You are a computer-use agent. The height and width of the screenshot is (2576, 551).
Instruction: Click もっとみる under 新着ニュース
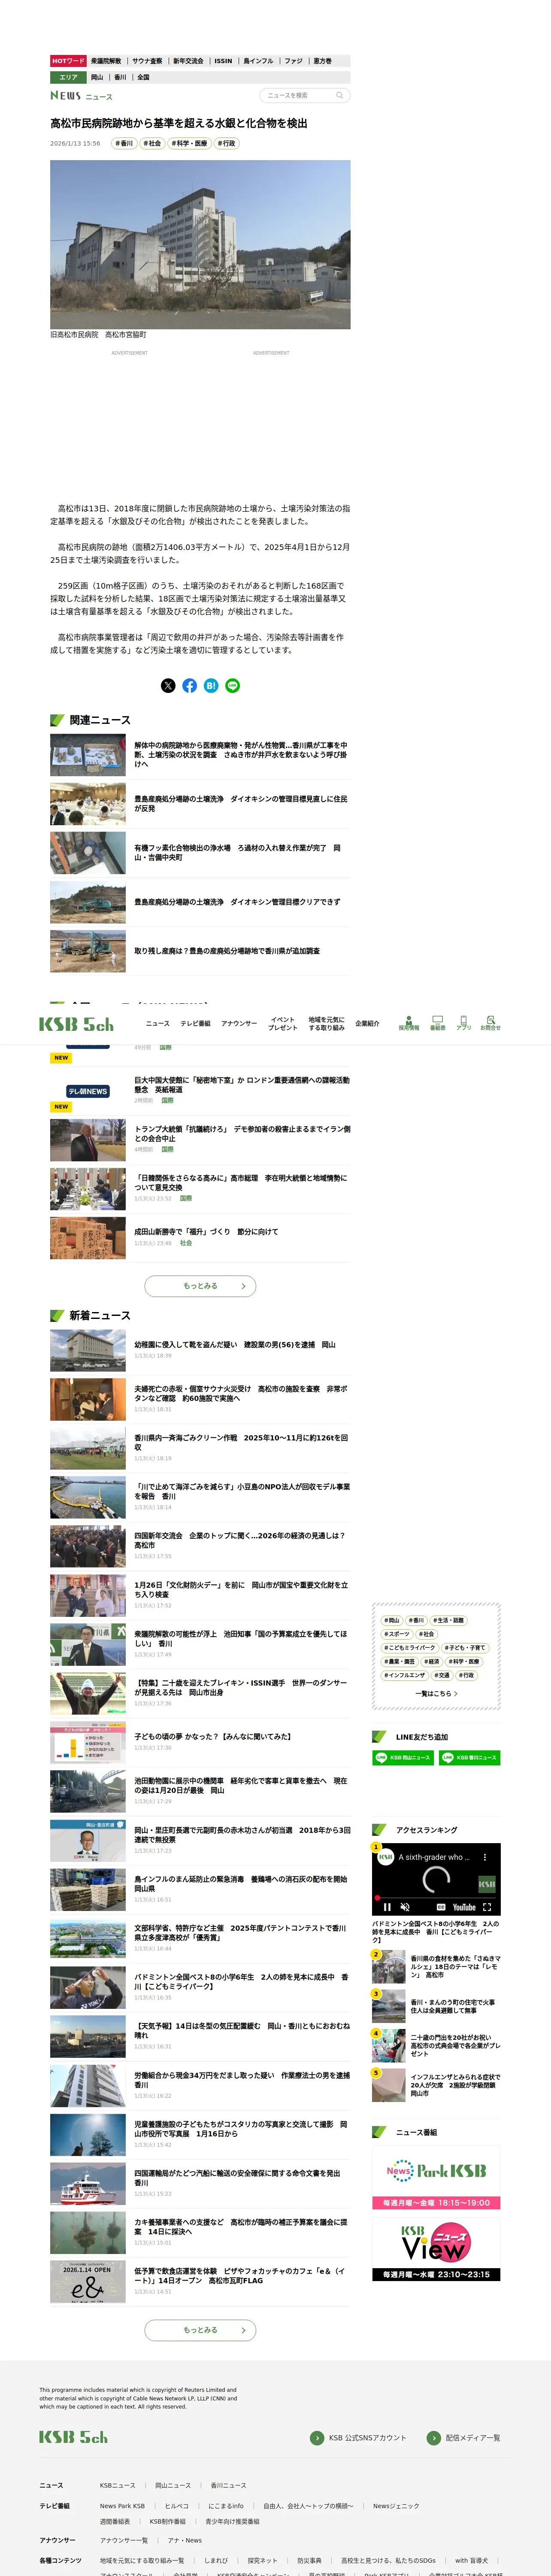[200, 2330]
